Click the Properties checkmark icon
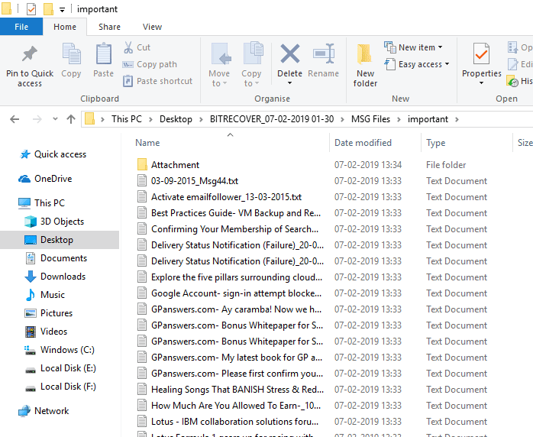 (481, 53)
